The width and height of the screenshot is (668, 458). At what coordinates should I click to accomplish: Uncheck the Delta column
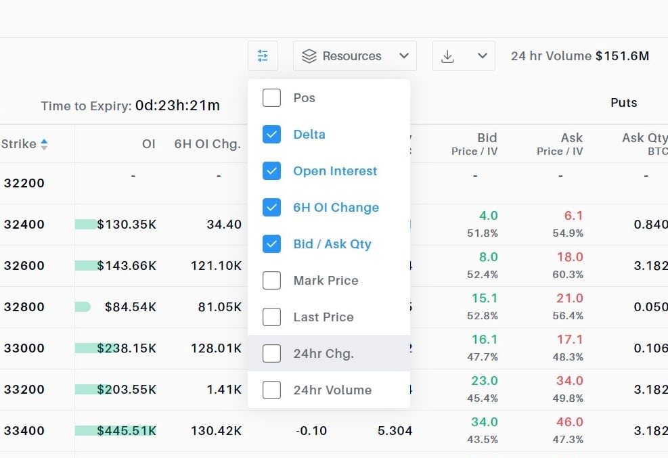click(271, 134)
